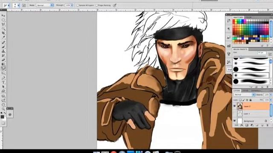The image size is (273, 153).
Task: Create new adjustment layer icon
Action: point(252,125)
